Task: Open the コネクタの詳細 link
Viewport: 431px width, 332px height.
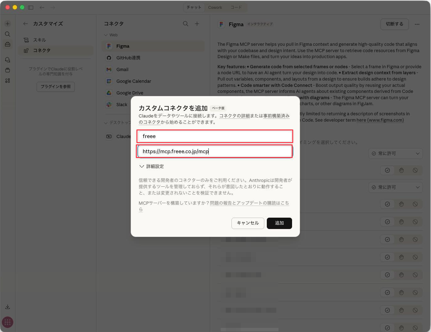Action: click(x=235, y=116)
